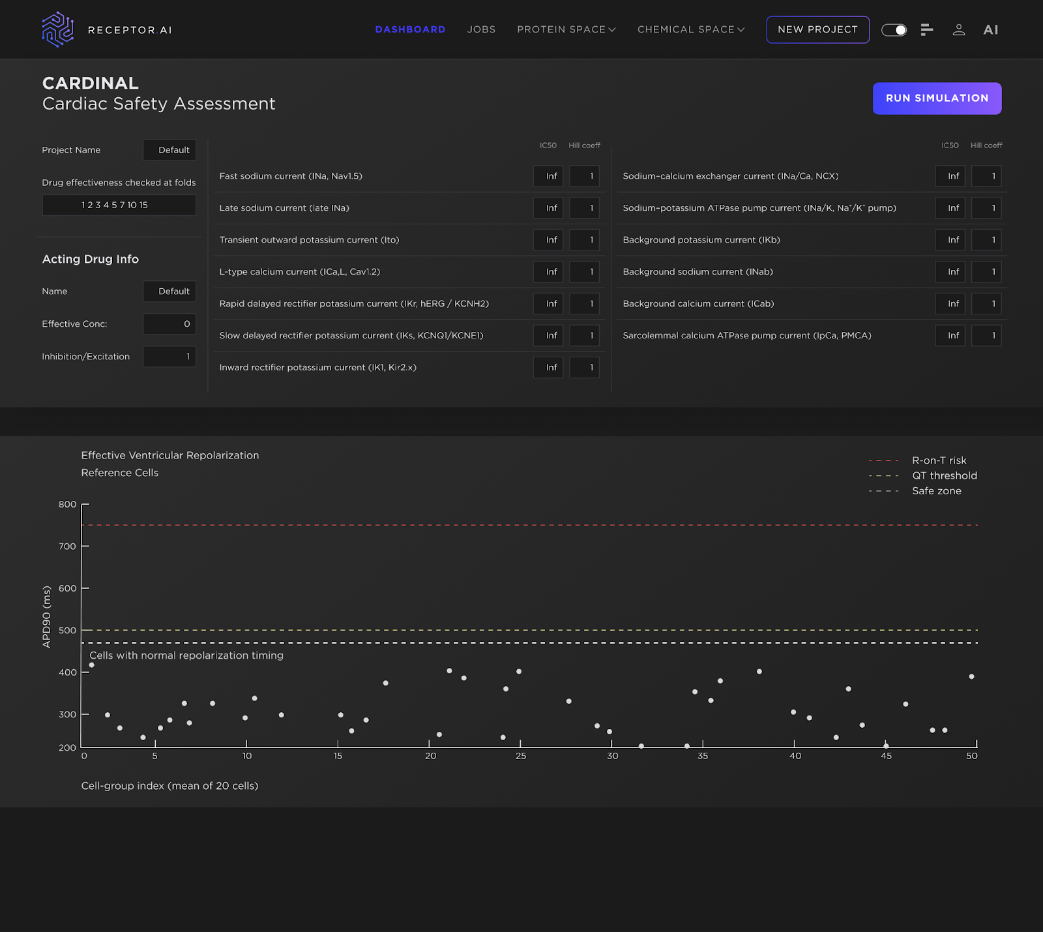Toggle the R-on-T risk legend entry
This screenshot has width=1043, height=932.
click(939, 460)
